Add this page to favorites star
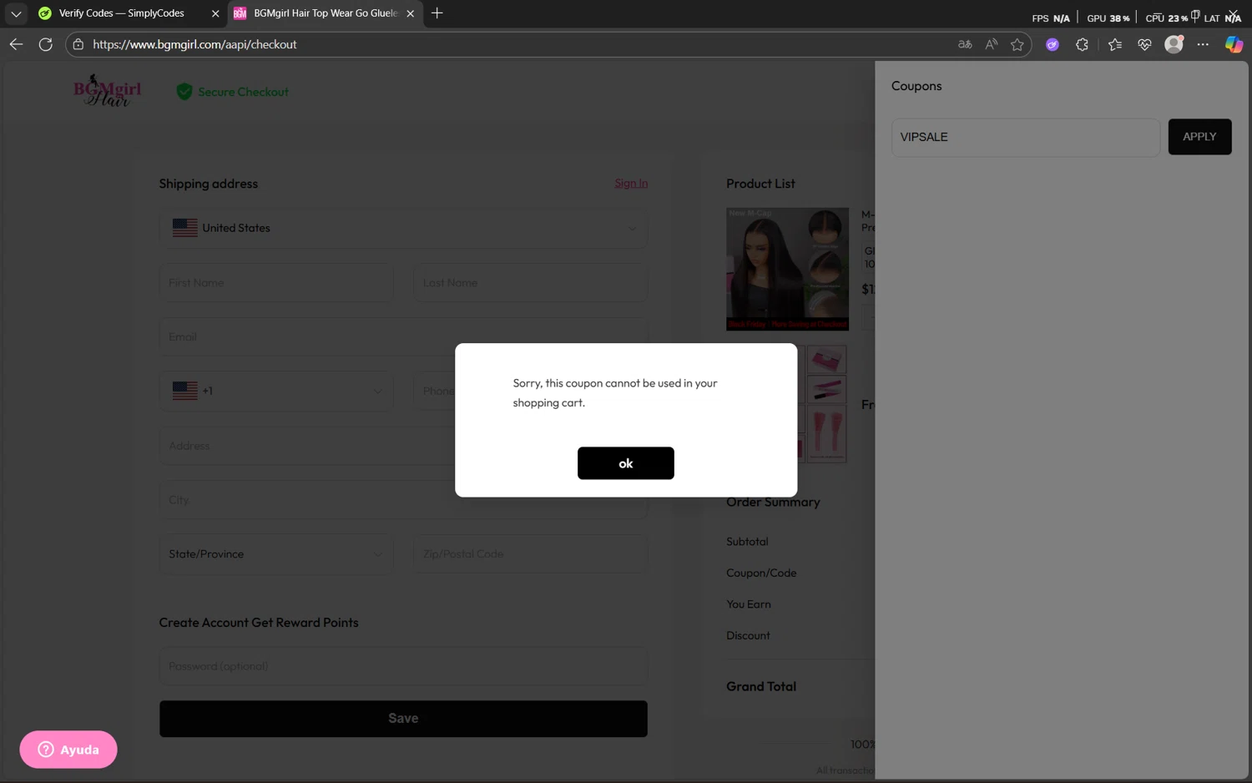The image size is (1252, 783). pos(1017,44)
